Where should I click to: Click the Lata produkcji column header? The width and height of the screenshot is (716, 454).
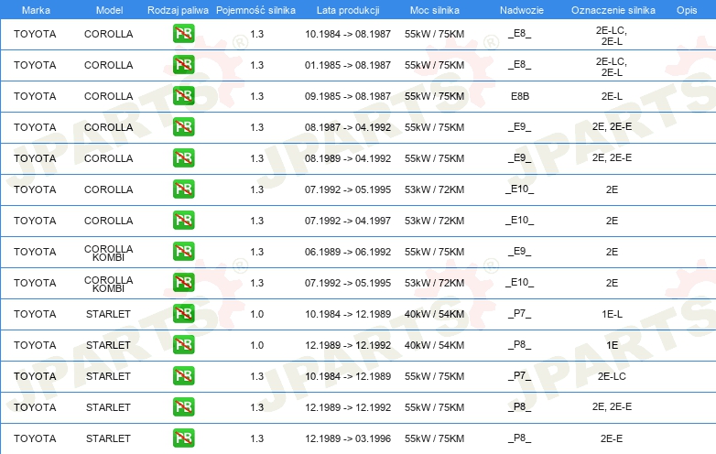coord(348,10)
